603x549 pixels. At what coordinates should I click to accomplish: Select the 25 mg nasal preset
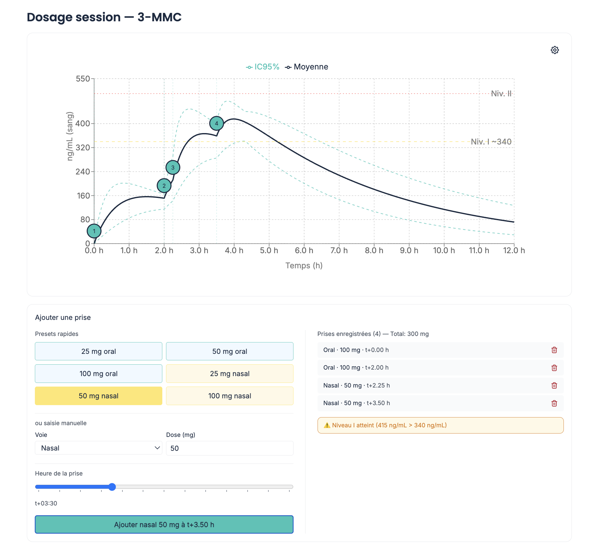tap(230, 374)
